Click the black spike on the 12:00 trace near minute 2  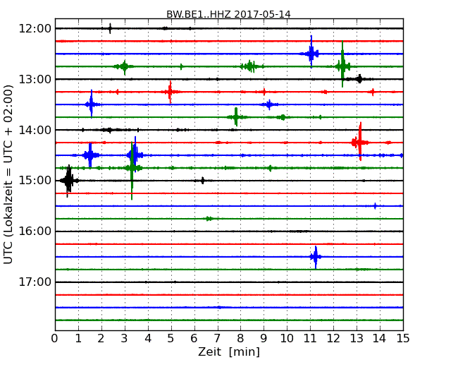click(x=110, y=28)
